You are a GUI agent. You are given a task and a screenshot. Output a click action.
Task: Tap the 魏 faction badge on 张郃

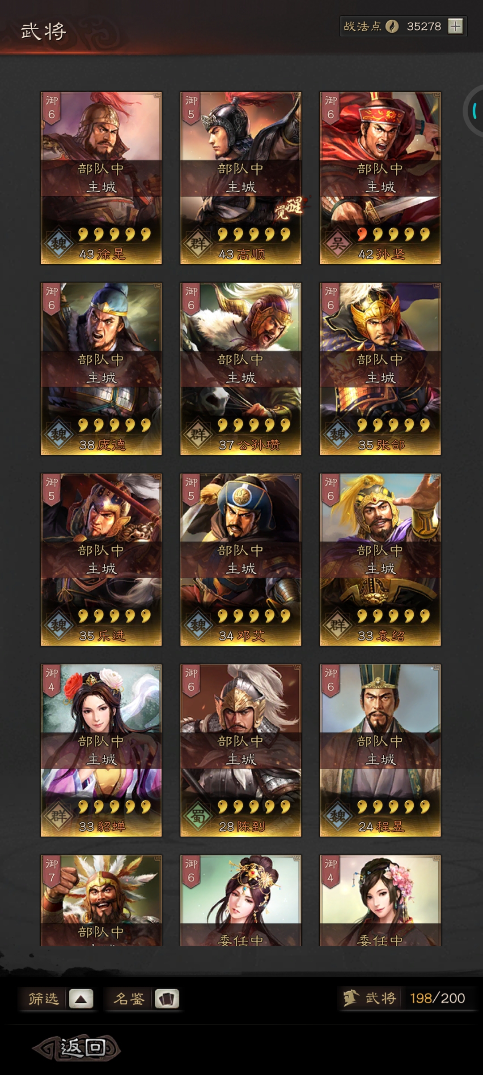(338, 434)
